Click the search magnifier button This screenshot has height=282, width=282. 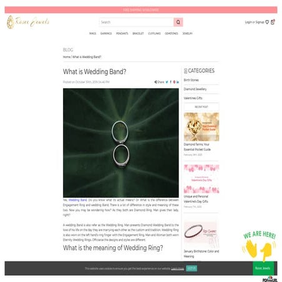[178, 22]
